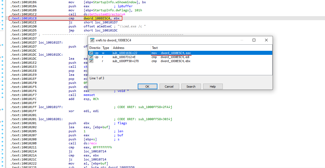Click the CODE XREF sub_1000FF58+2FA↓j comment
325x168 pixels.
[143, 107]
